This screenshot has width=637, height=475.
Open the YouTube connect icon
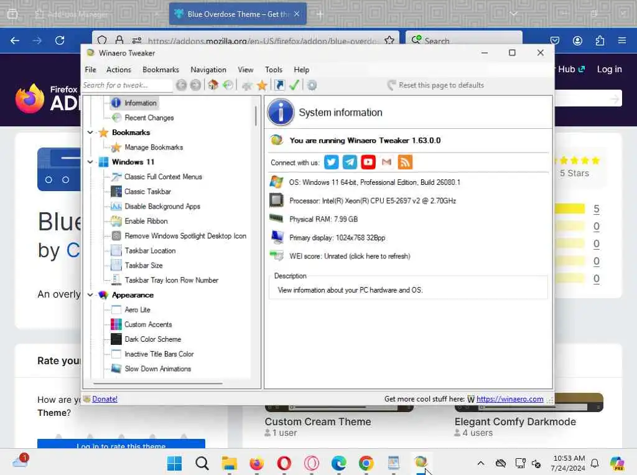click(x=368, y=162)
